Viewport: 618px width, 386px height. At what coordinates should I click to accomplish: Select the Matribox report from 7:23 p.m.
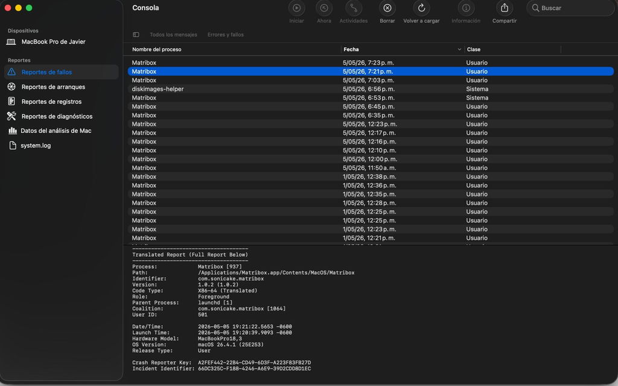click(x=371, y=63)
